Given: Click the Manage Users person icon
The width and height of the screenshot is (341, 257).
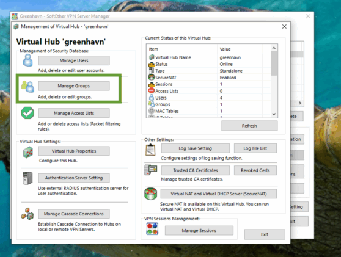Looking at the screenshot, I should [x=28, y=60].
